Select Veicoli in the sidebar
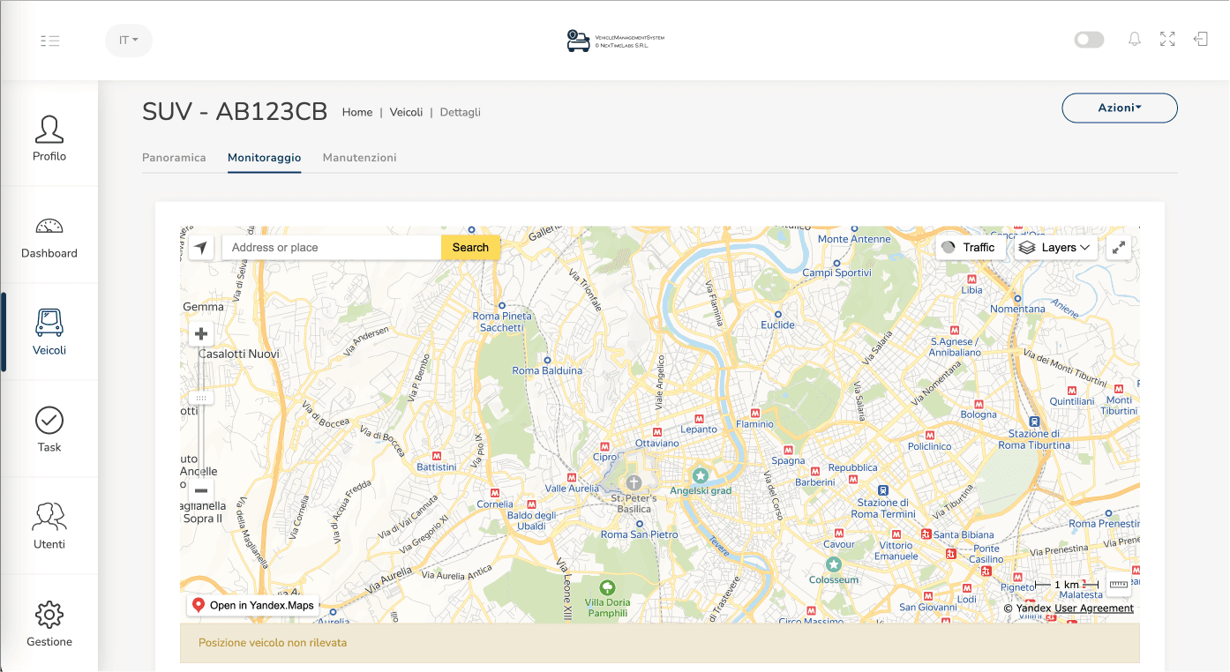The width and height of the screenshot is (1230, 672). point(49,332)
